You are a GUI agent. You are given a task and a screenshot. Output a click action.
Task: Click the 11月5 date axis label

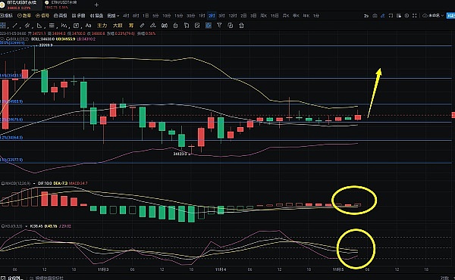pos(338,269)
